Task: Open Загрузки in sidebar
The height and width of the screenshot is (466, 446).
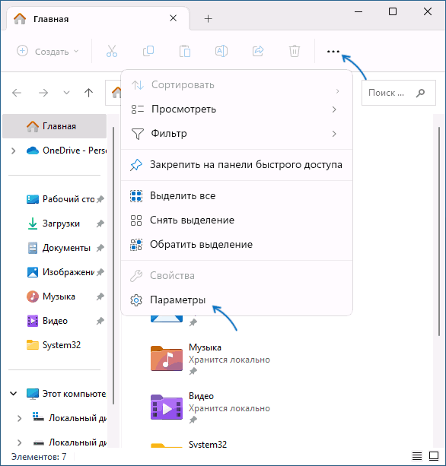Action: point(55,223)
